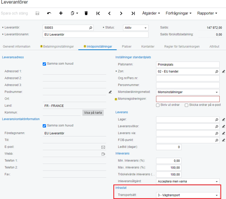Switch to Betalningsinställningar tab

(x=57, y=47)
